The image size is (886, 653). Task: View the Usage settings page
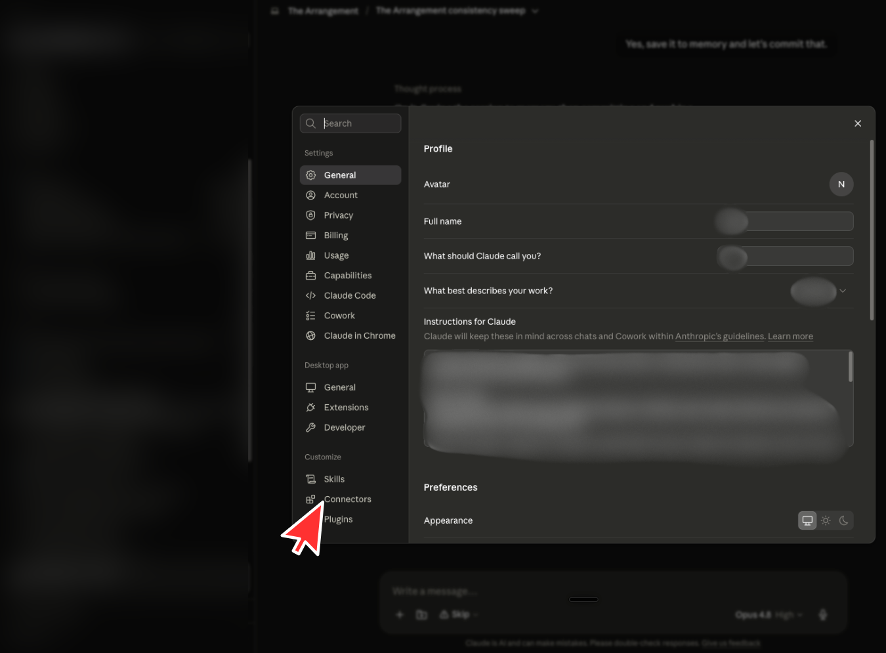(350, 255)
